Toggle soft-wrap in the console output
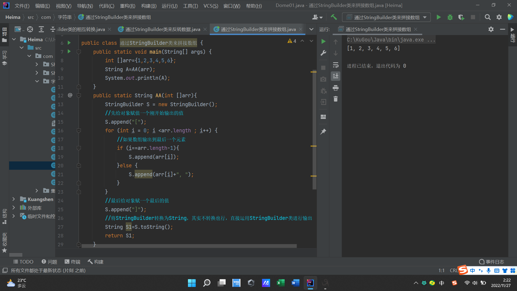 coord(336,65)
